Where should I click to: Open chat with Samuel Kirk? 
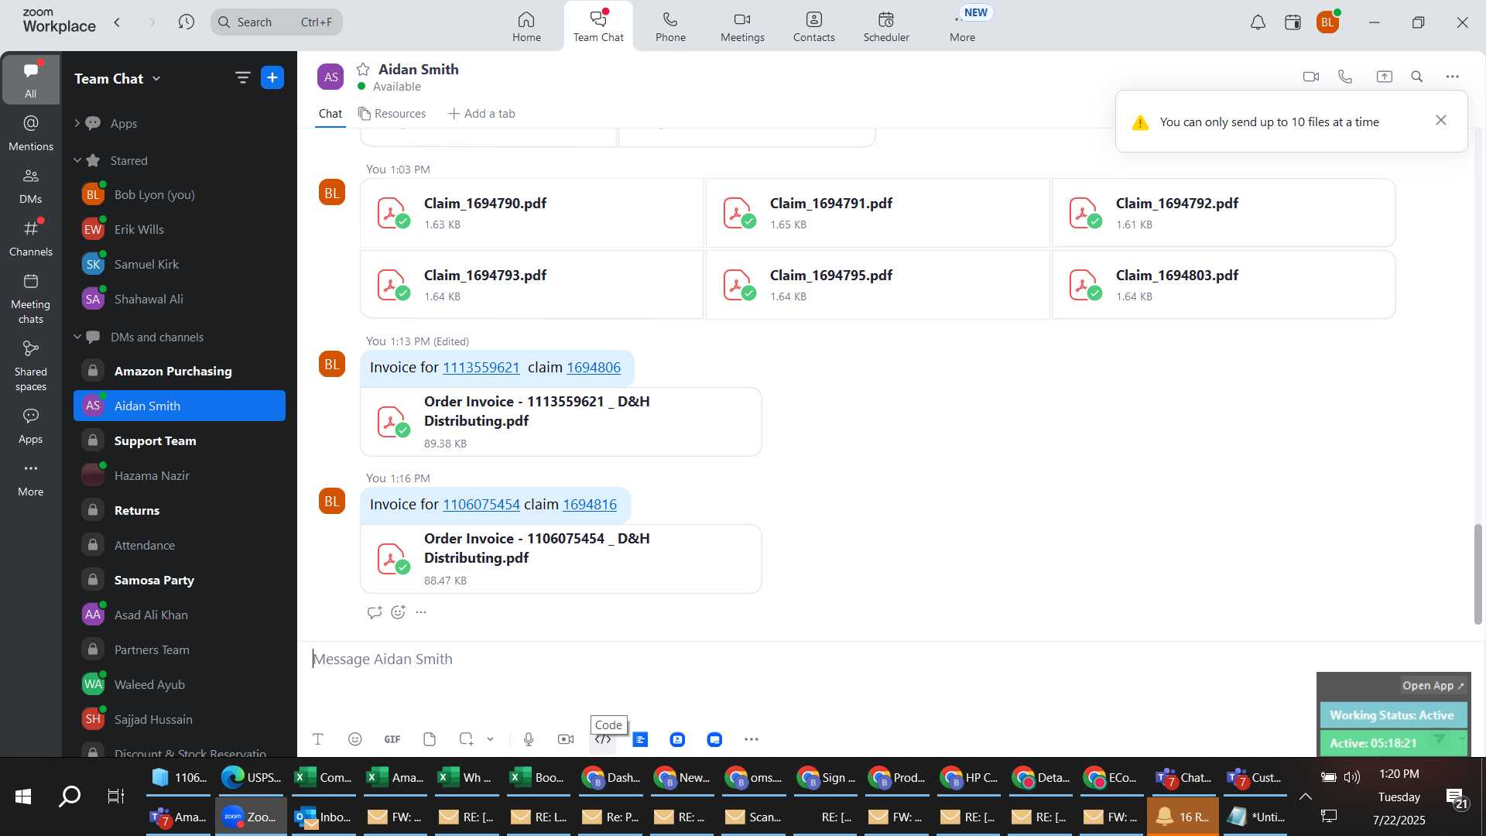(180, 264)
